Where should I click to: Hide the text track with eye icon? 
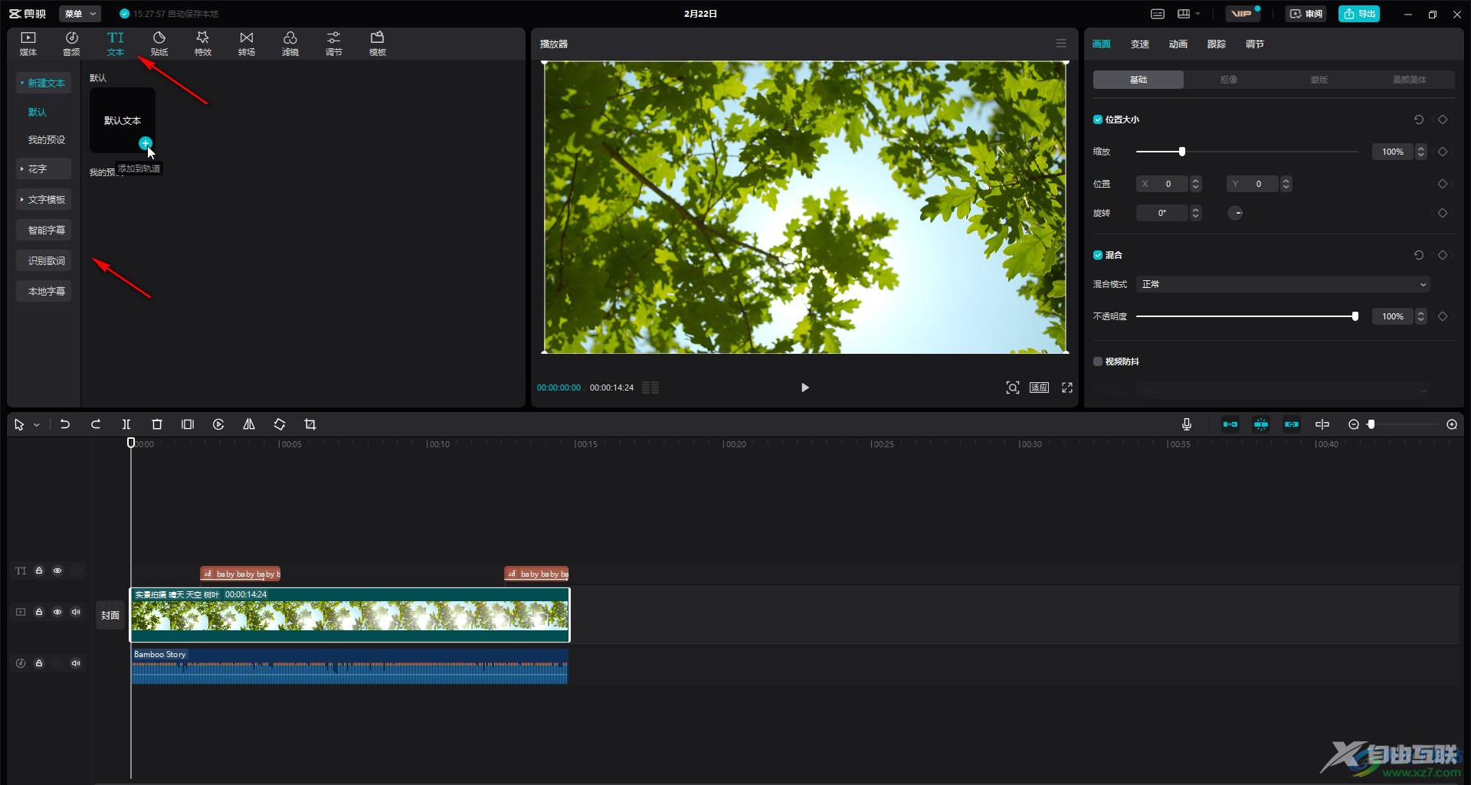click(57, 571)
